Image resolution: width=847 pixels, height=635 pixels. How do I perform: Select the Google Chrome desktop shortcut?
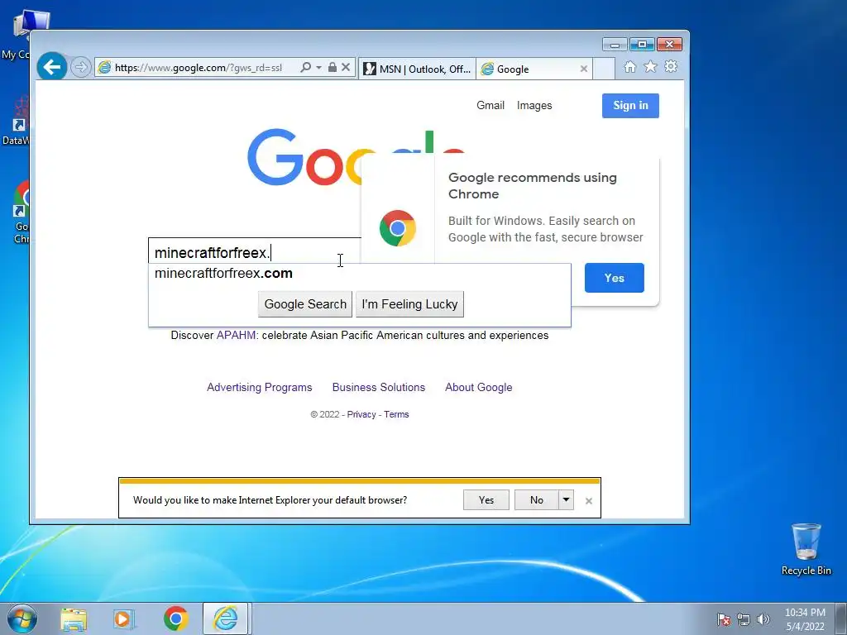pos(21,212)
